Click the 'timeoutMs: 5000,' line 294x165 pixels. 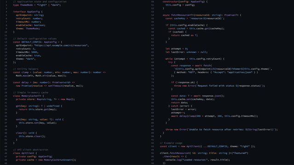click(27, 52)
